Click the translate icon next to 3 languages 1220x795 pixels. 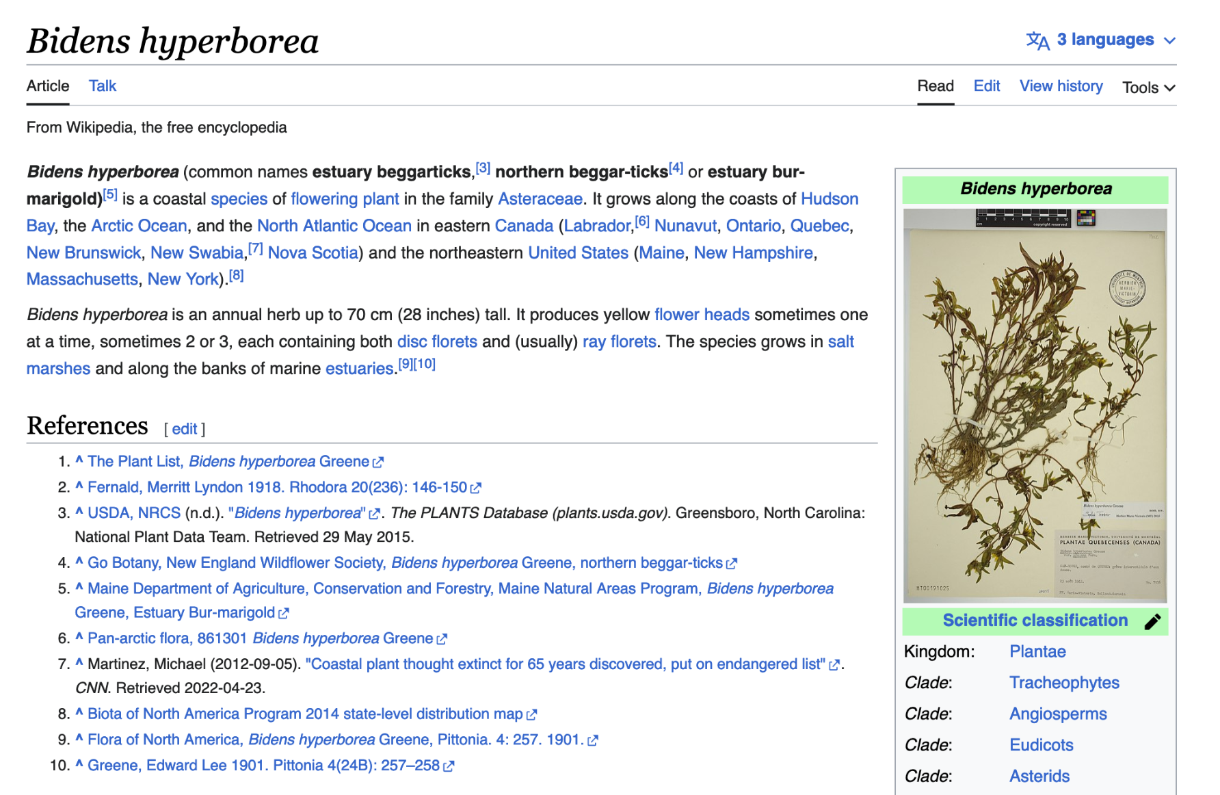1037,40
